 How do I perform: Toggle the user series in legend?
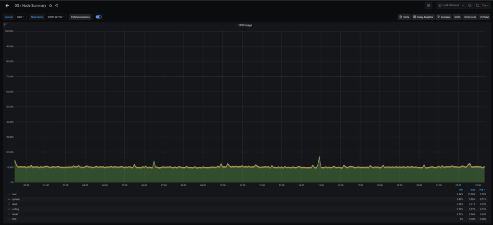pos(14,194)
